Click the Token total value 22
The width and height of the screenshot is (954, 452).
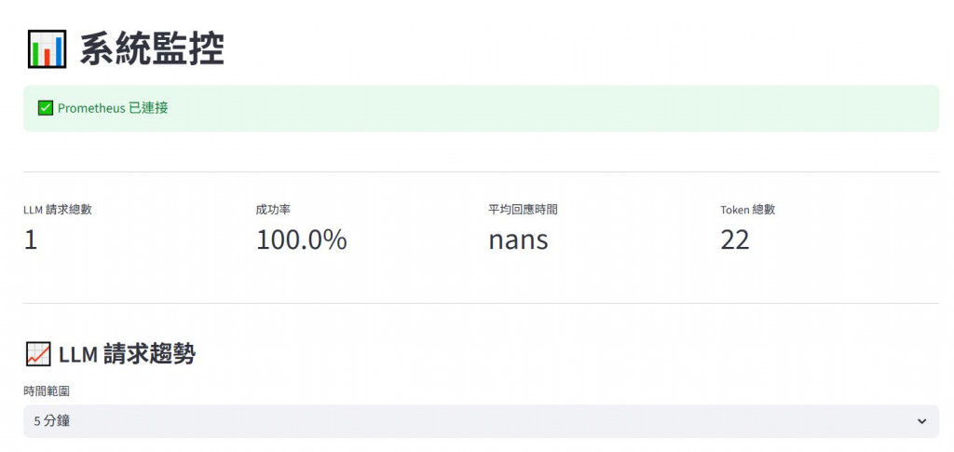point(734,240)
